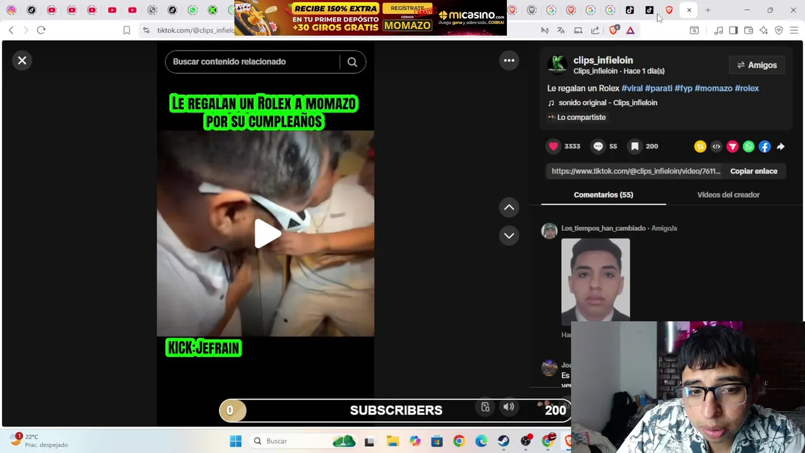Image resolution: width=805 pixels, height=453 pixels.
Task: Open Steam from the taskbar
Action: coord(503,441)
